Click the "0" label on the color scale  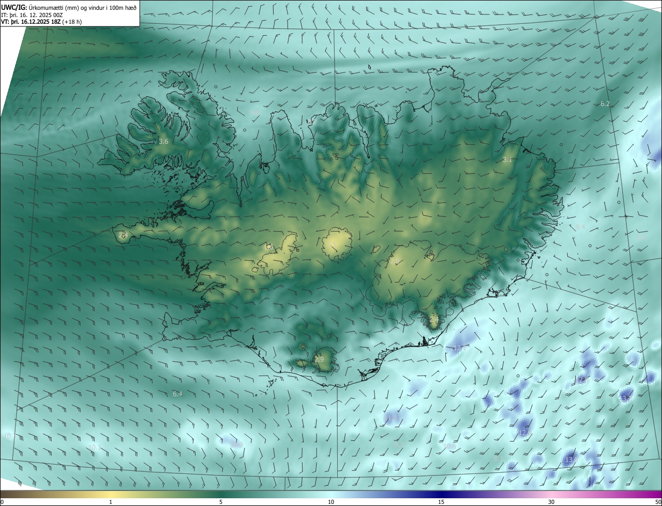point(2,502)
